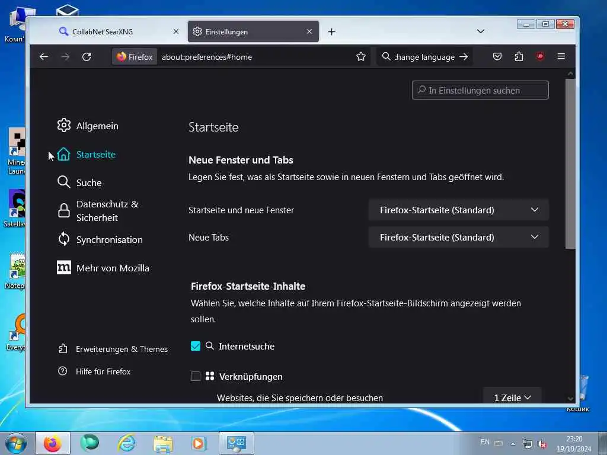The height and width of the screenshot is (455, 607).
Task: Select the Einstellungen tab
Action: click(x=253, y=31)
